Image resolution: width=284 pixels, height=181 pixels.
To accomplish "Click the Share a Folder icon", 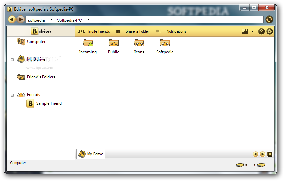I will coord(118,31).
